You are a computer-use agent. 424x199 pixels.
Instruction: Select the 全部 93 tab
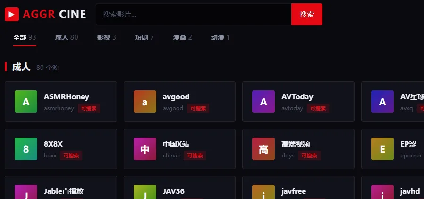tap(25, 37)
